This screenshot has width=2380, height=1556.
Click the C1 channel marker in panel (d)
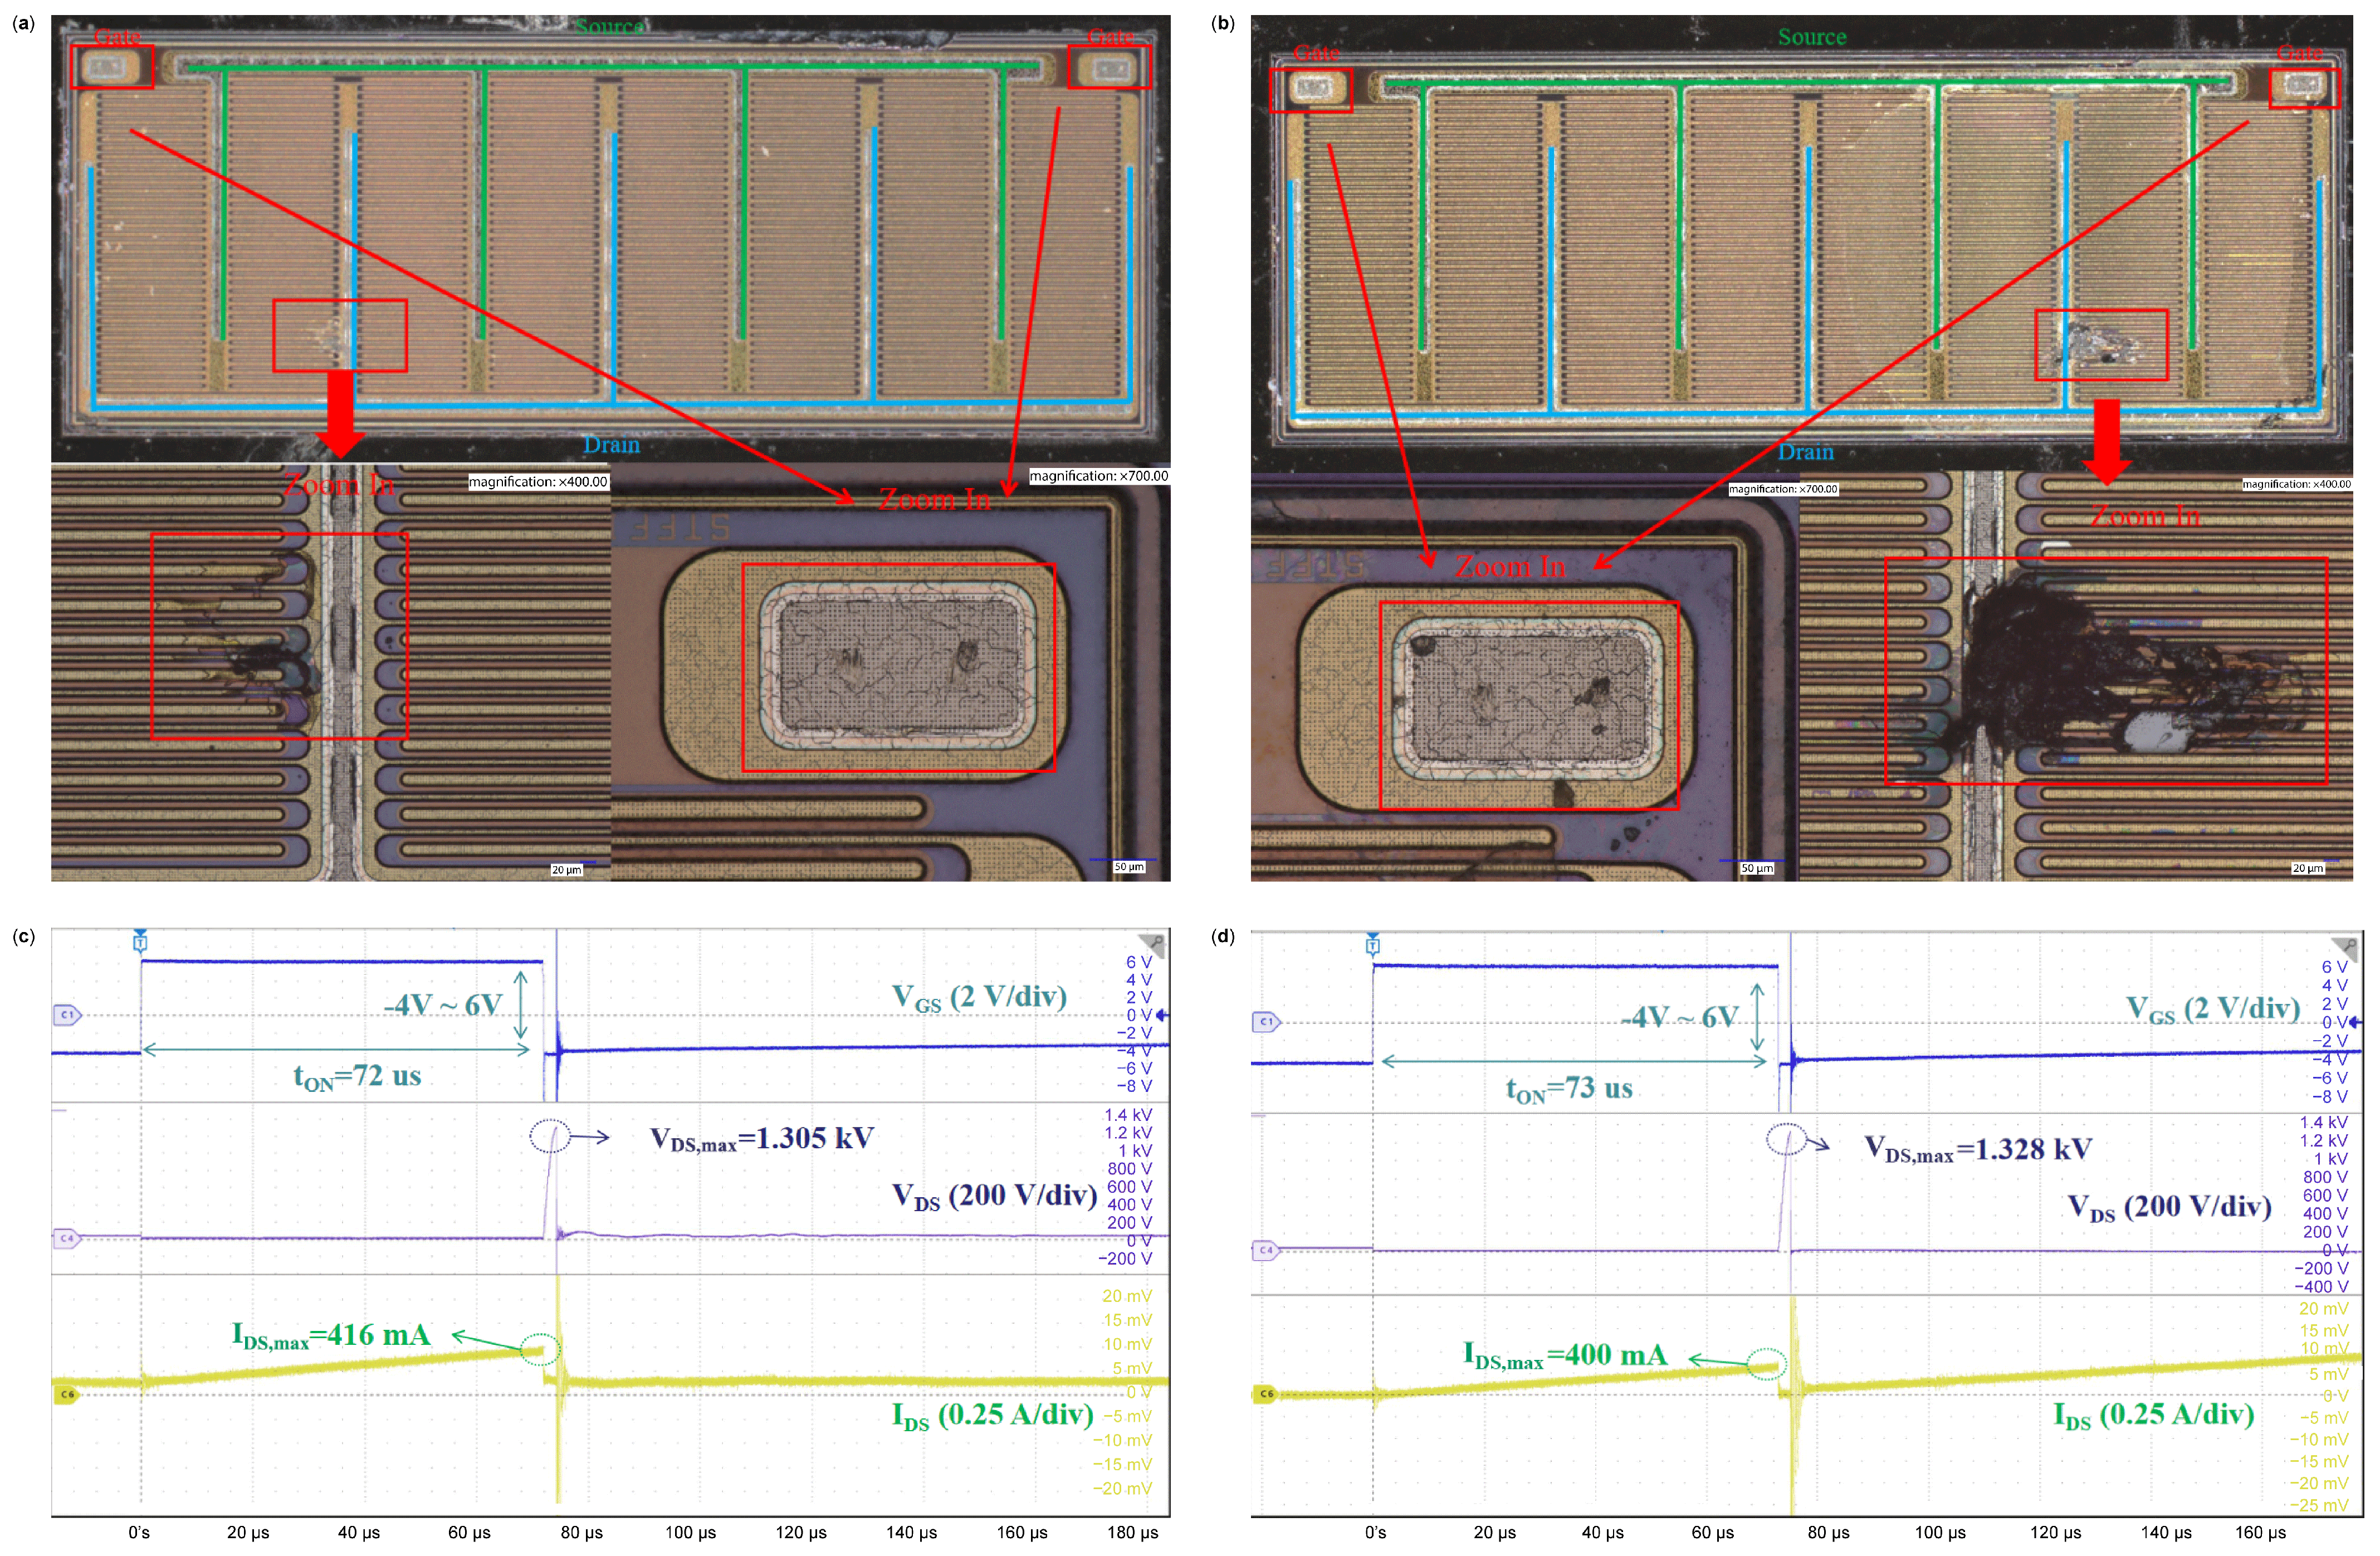click(1266, 1022)
